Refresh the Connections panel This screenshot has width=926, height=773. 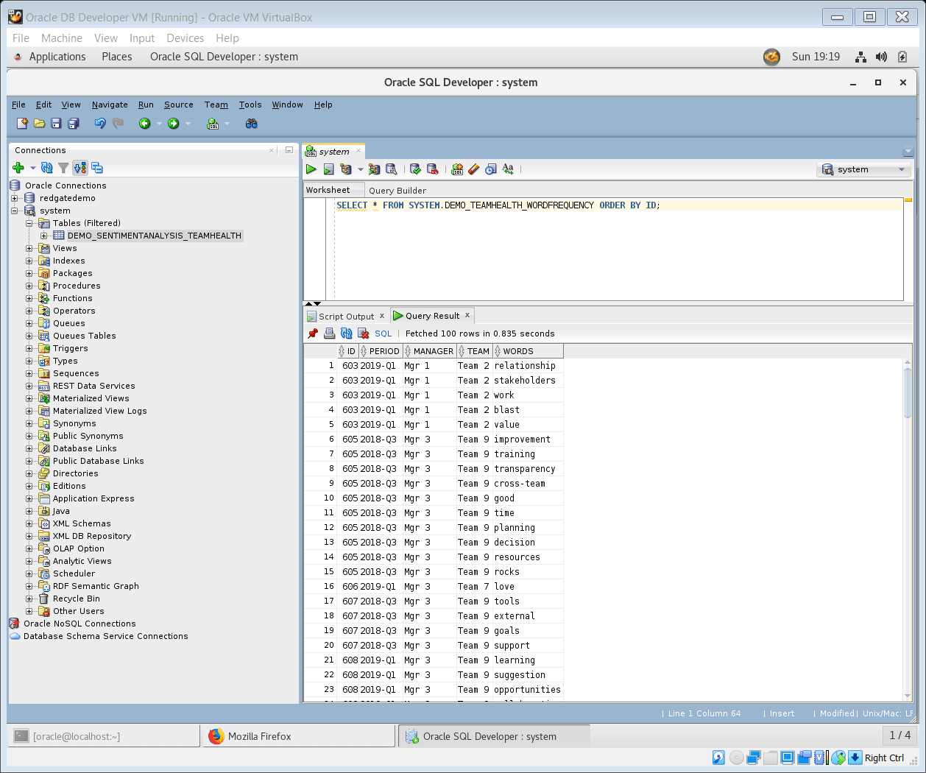[47, 168]
